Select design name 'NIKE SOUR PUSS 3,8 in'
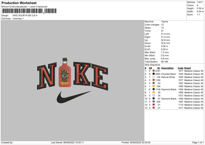This screenshot has height=145, width=205. 25,15
